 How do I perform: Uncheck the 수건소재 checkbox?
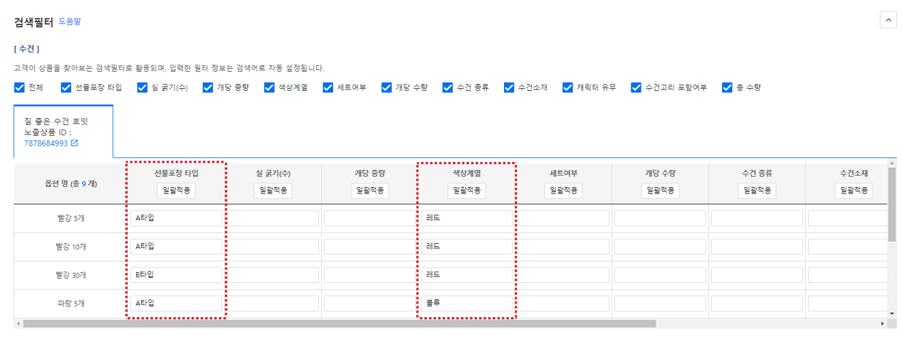point(509,87)
